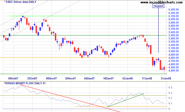Click the 6,300.00 price label
Viewport: 185px width, 112px height.
click(x=174, y=10)
